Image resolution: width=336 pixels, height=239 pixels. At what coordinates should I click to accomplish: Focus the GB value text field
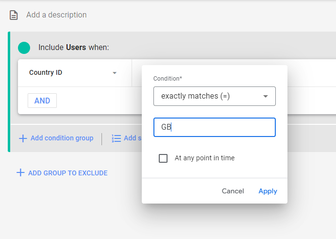(x=214, y=127)
